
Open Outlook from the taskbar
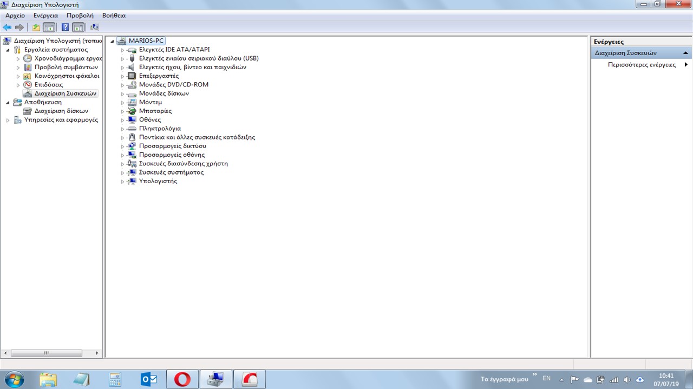pos(149,379)
